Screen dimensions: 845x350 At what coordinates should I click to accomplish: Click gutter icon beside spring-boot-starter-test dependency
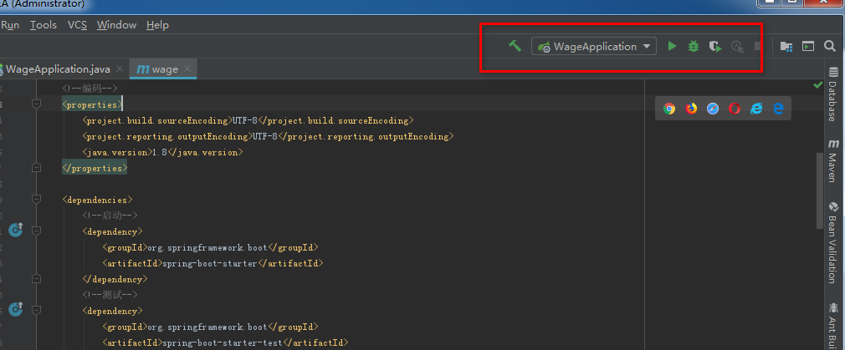click(x=16, y=309)
